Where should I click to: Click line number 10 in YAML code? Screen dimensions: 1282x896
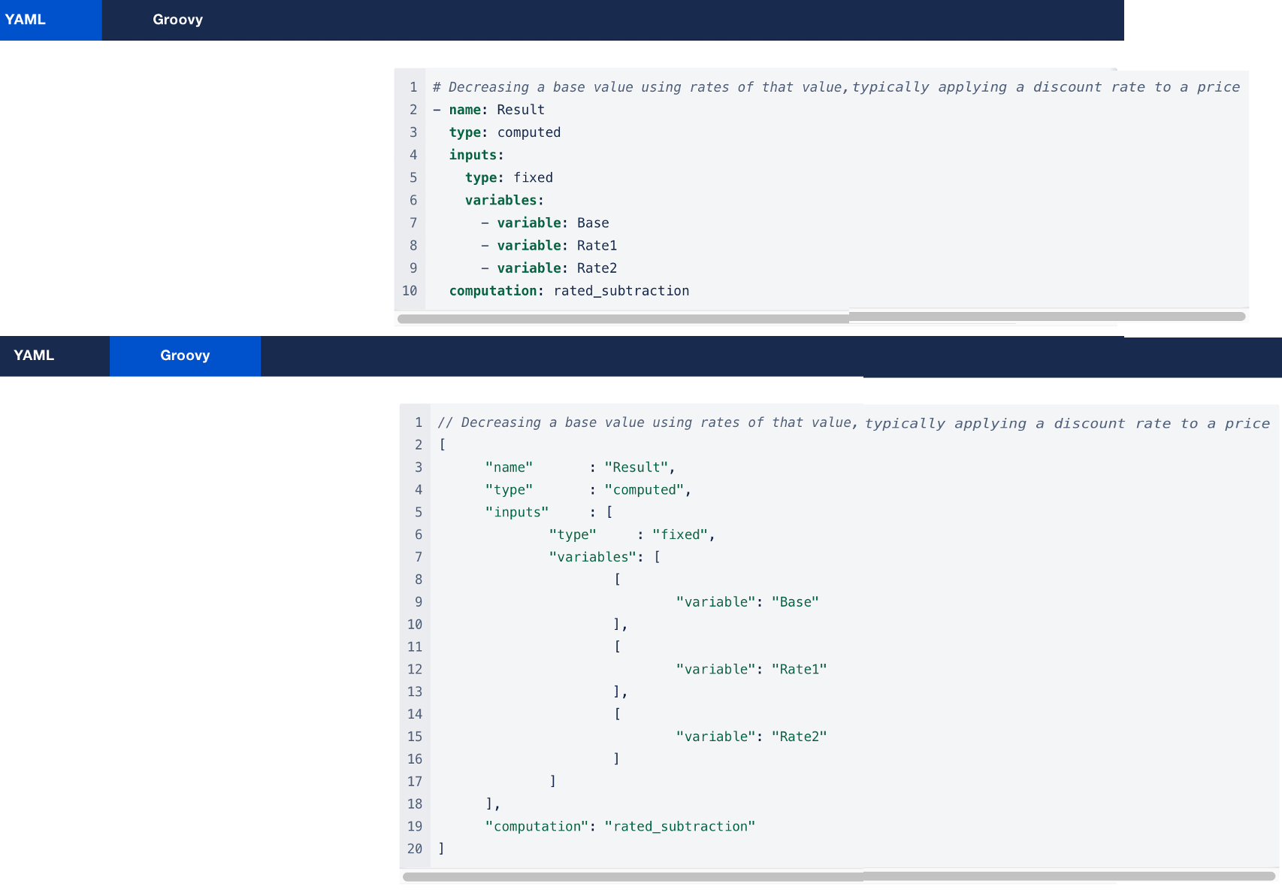click(x=410, y=291)
